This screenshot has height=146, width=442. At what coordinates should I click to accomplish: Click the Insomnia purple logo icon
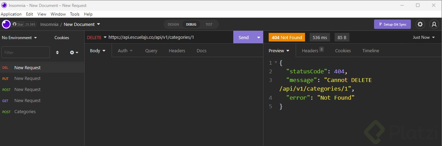click(x=6, y=24)
